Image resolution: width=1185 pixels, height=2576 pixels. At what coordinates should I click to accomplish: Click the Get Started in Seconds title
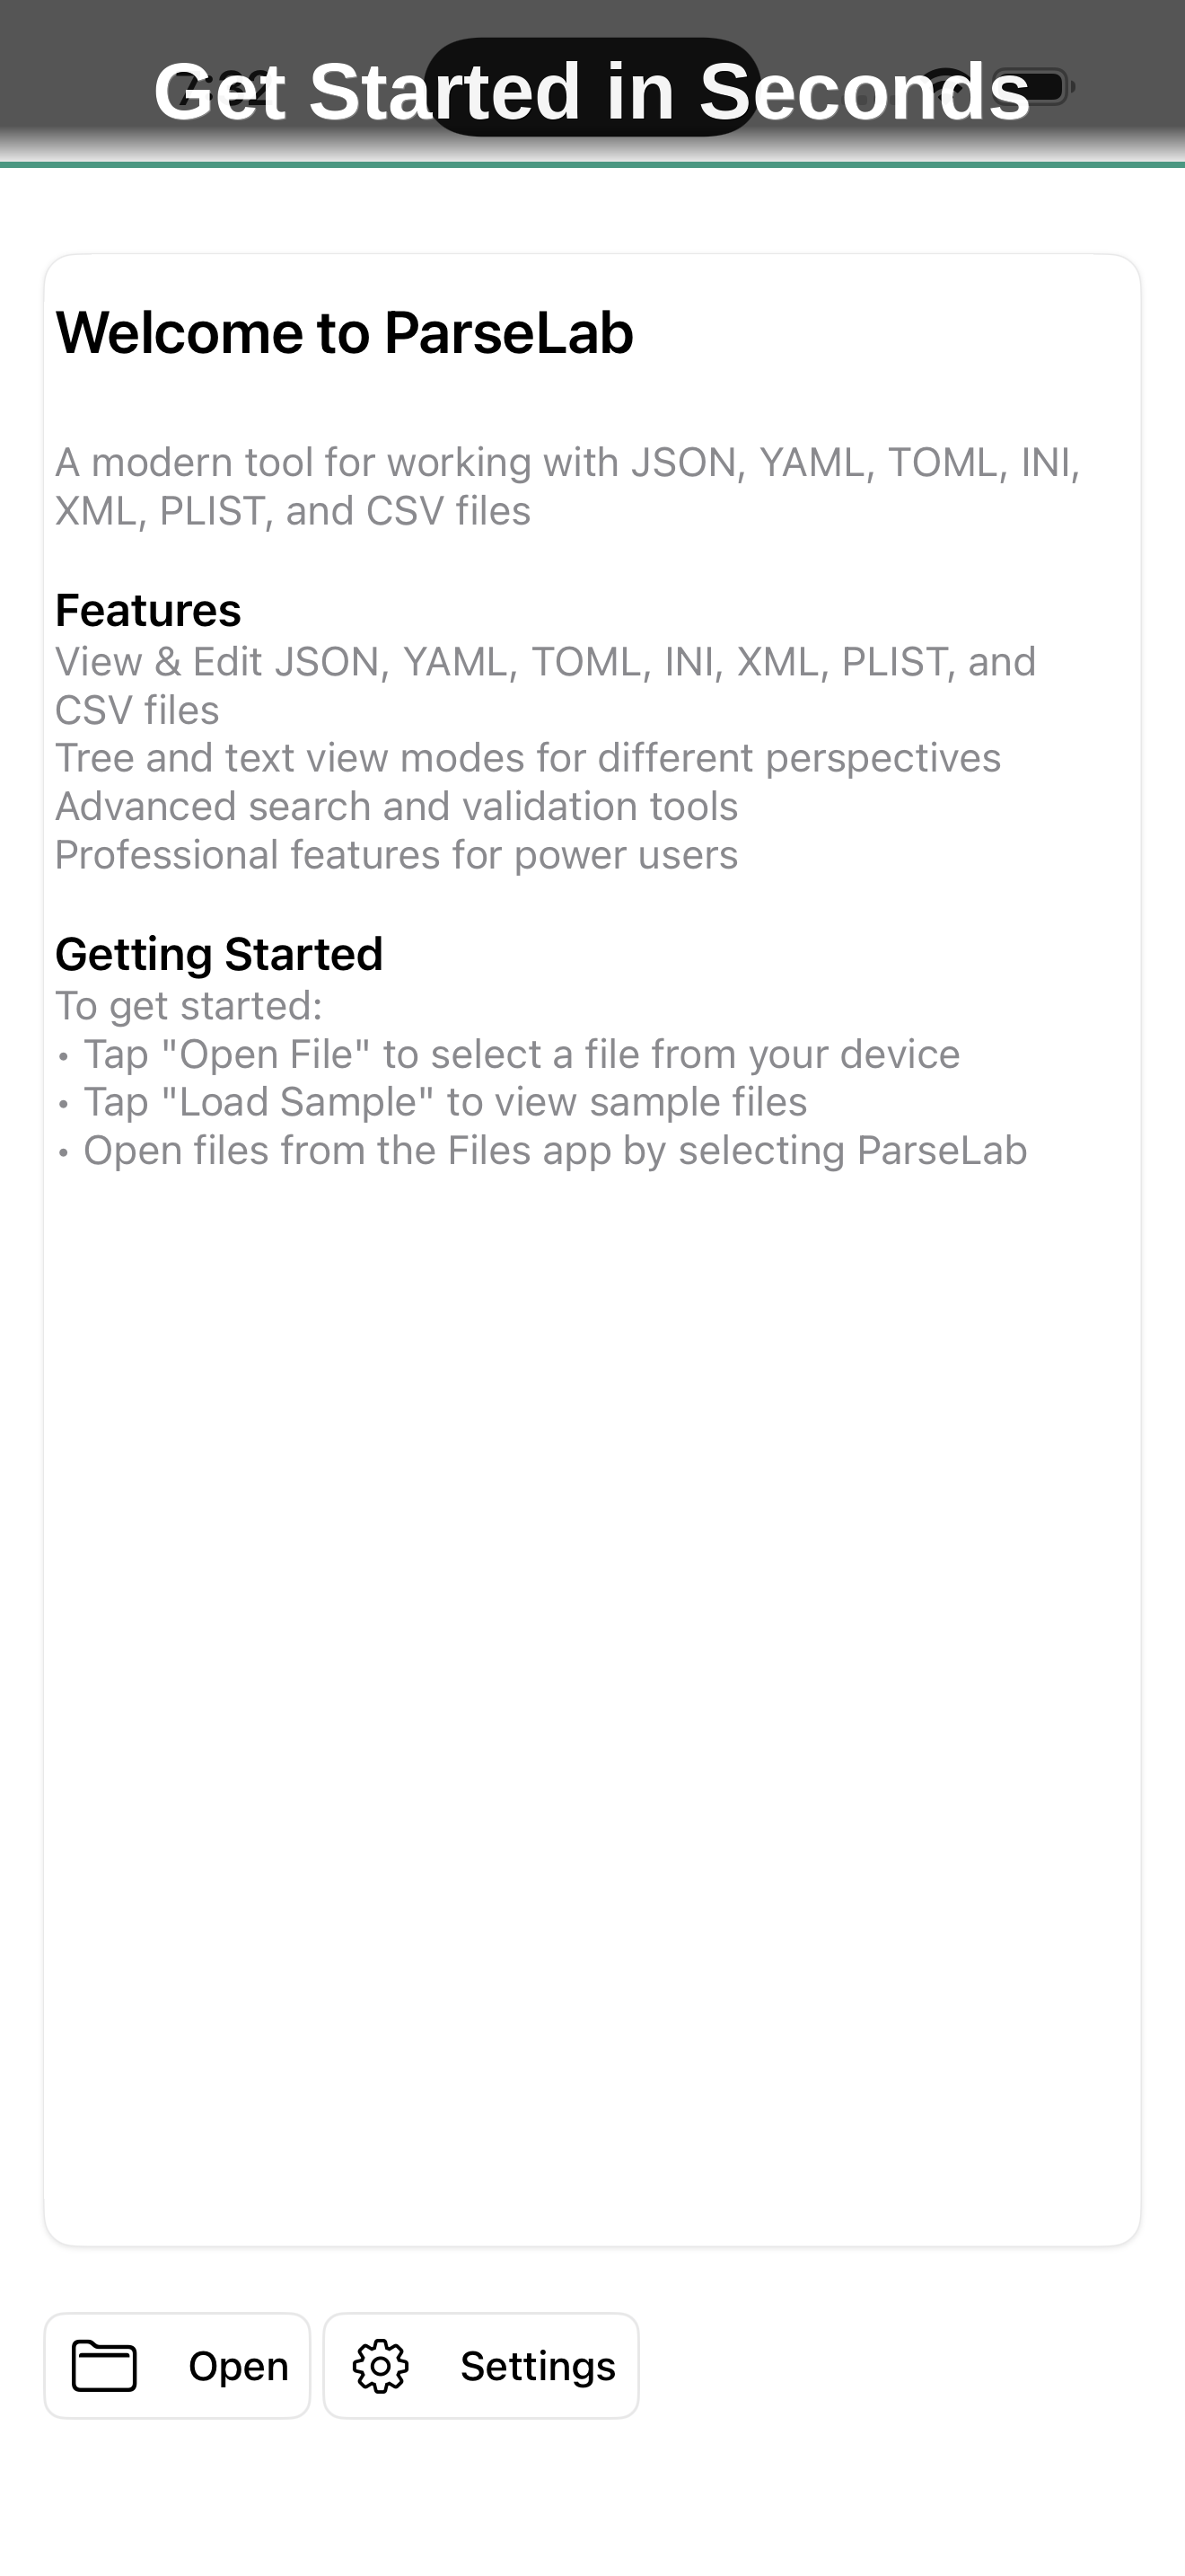pos(592,93)
